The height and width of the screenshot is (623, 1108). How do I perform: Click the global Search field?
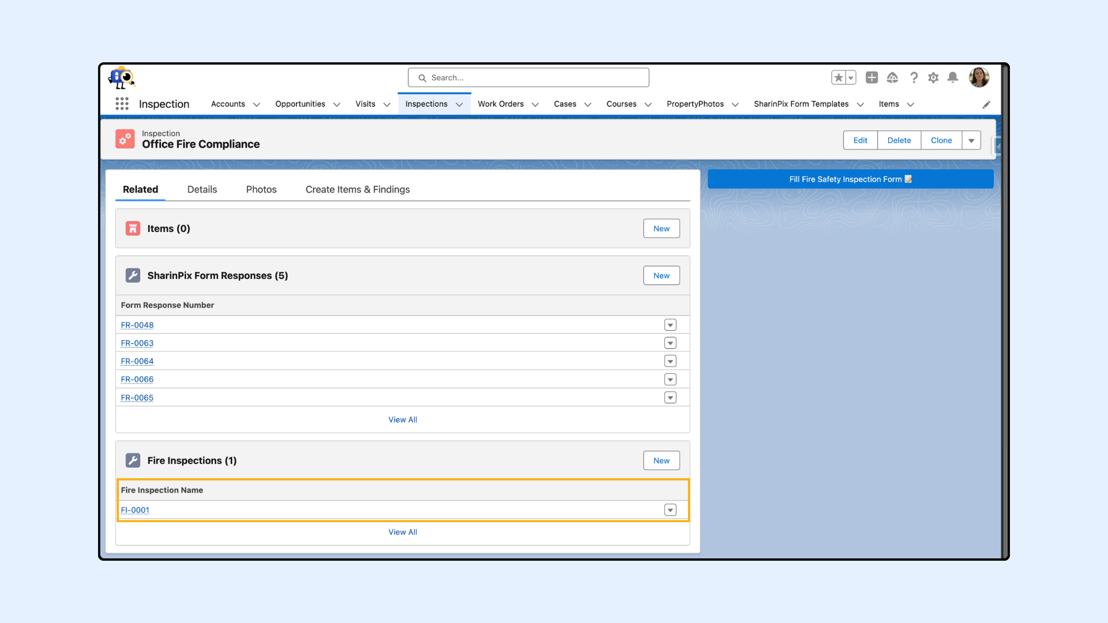[x=528, y=77]
